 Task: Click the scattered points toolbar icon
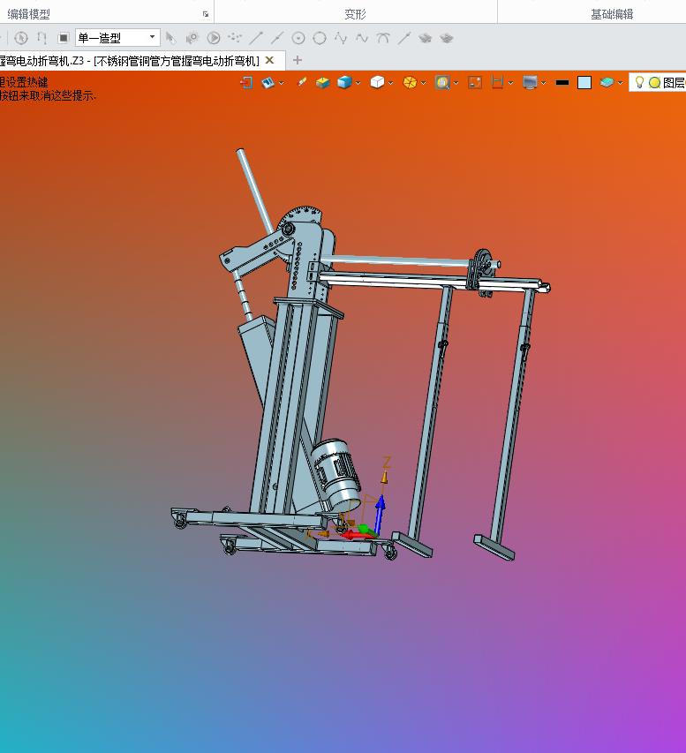pyautogui.click(x=235, y=37)
